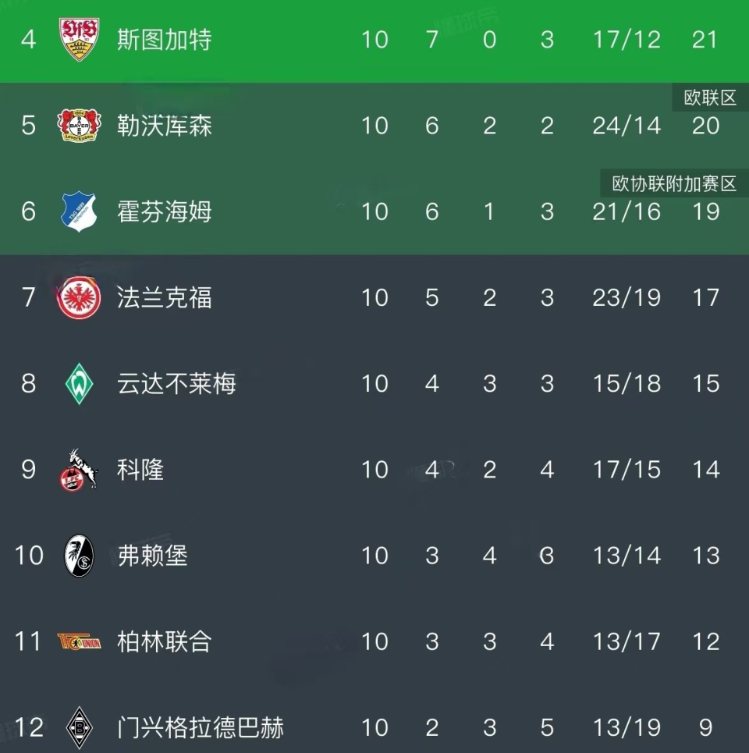749x753 pixels.
Task: Click the Bayer Leverkusen club logo
Action: click(x=79, y=125)
